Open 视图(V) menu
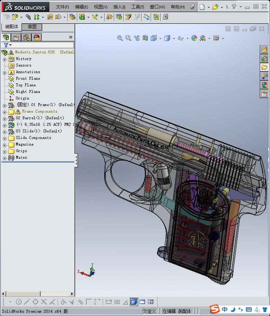270x316 pixels. click(x=101, y=7)
